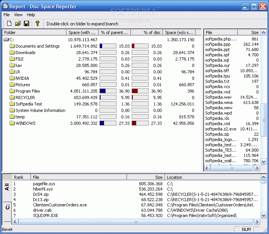Sort by % of parent column header
This screenshot has height=234, width=269.
pyautogui.click(x=115, y=33)
